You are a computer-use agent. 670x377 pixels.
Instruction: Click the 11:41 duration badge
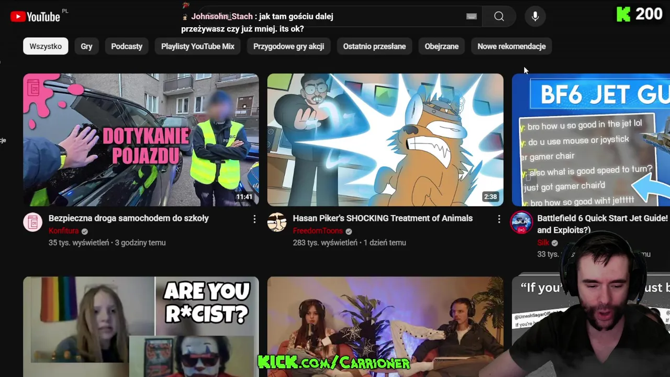[244, 197]
